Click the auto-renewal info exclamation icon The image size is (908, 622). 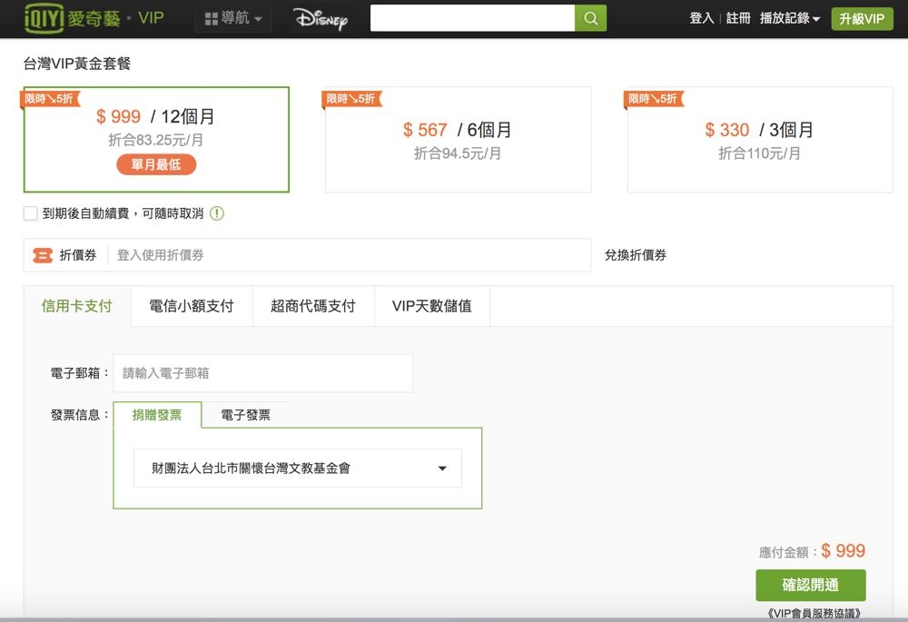point(217,213)
